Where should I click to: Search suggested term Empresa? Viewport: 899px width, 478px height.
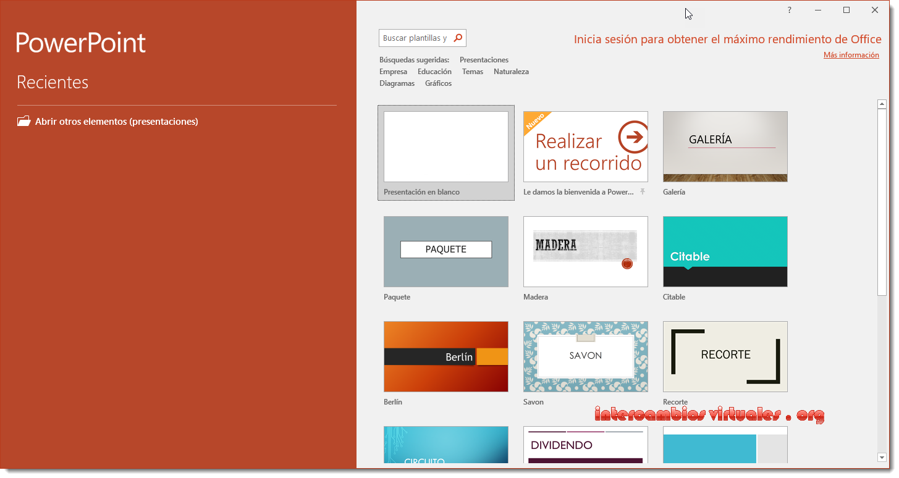393,72
